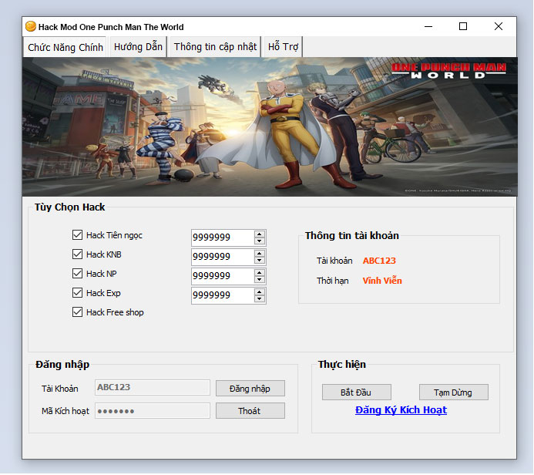Decrease the Hack NP value with down arrow

click(x=260, y=280)
